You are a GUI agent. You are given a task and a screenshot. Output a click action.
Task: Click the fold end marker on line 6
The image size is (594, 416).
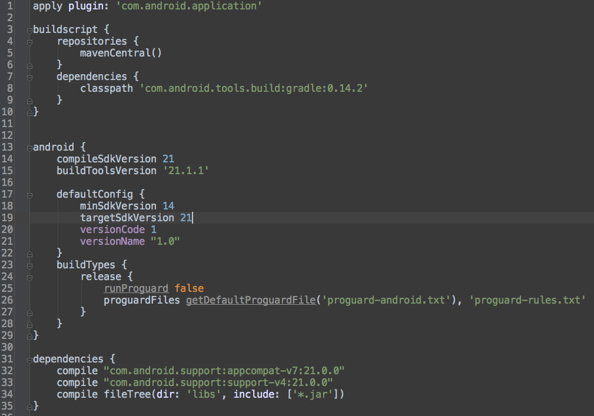tap(29, 65)
